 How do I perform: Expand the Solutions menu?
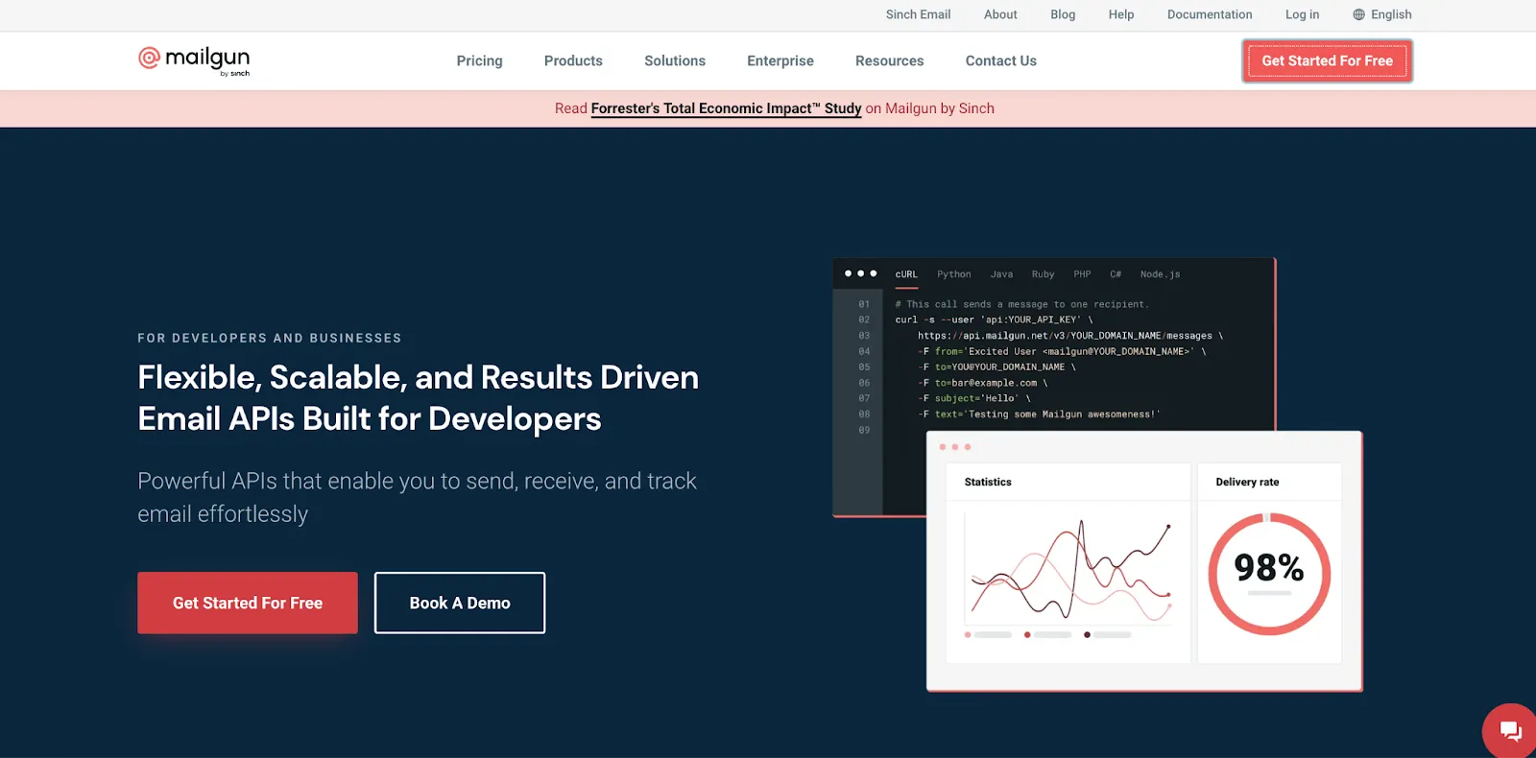tap(675, 60)
